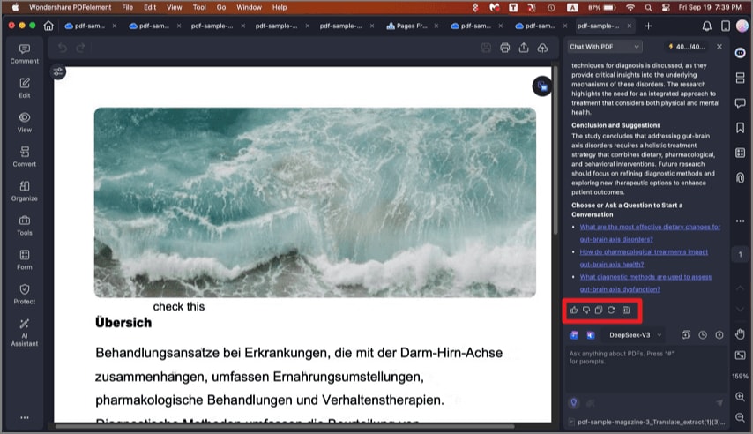This screenshot has width=753, height=434.
Task: Select the Edit tool in sidebar
Action: point(25,88)
